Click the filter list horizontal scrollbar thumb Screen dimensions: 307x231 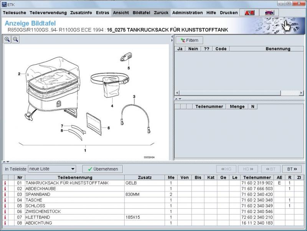(230, 93)
